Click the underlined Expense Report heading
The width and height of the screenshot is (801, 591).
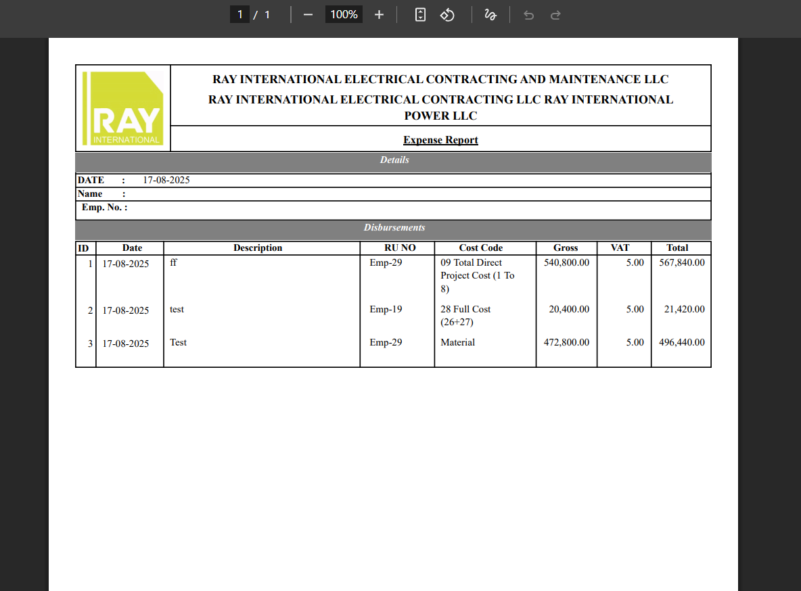[x=440, y=140]
